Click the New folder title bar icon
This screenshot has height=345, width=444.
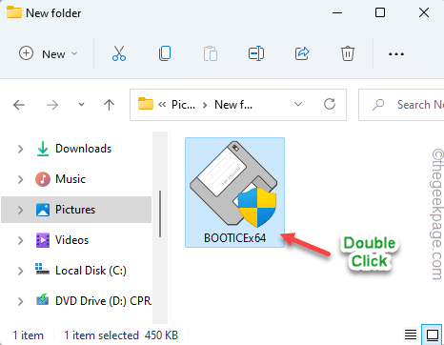click(x=14, y=12)
